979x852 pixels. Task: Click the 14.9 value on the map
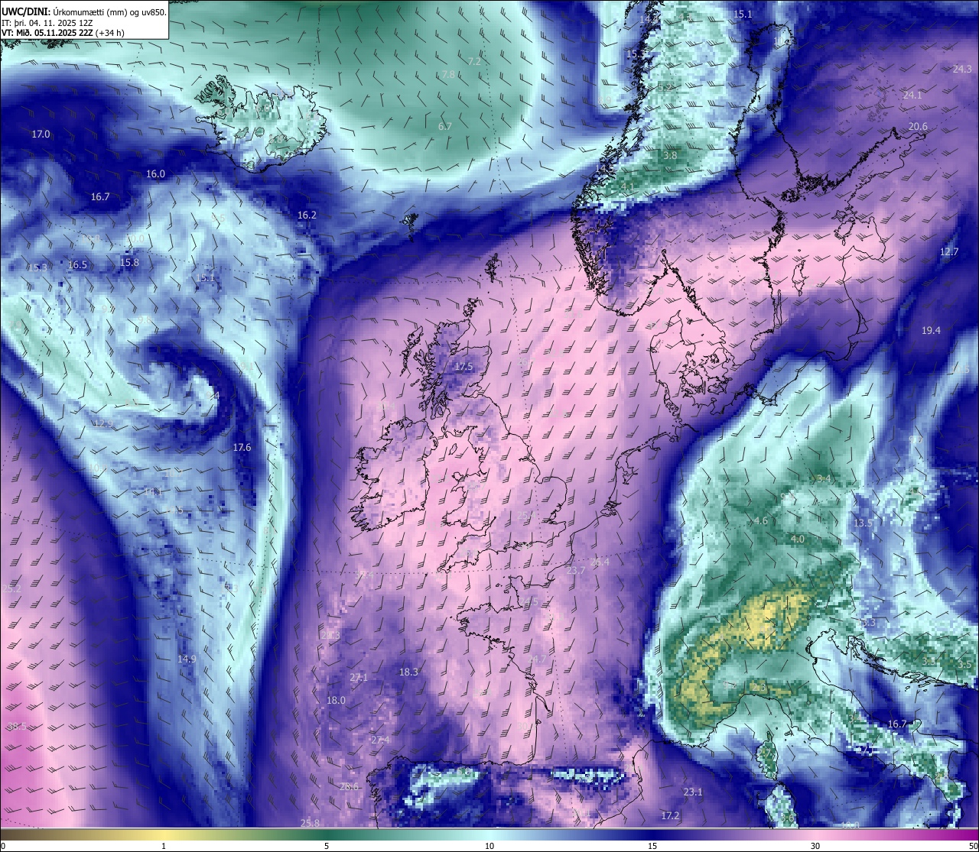tap(187, 659)
